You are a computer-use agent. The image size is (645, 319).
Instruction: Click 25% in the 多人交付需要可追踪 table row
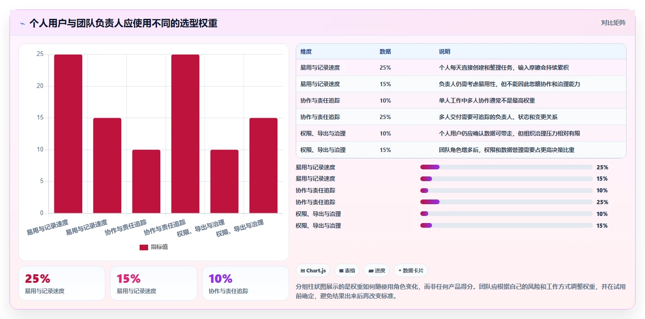(385, 117)
